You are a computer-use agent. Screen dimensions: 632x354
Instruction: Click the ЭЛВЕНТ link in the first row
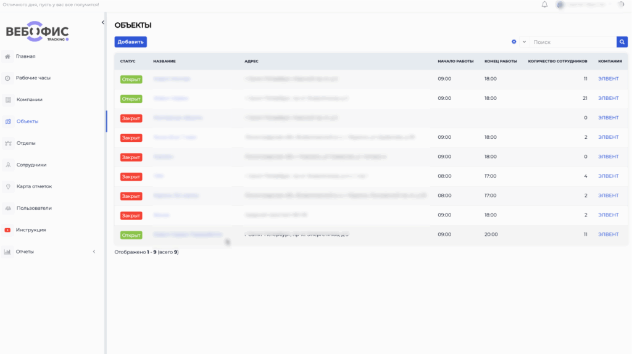click(x=608, y=79)
